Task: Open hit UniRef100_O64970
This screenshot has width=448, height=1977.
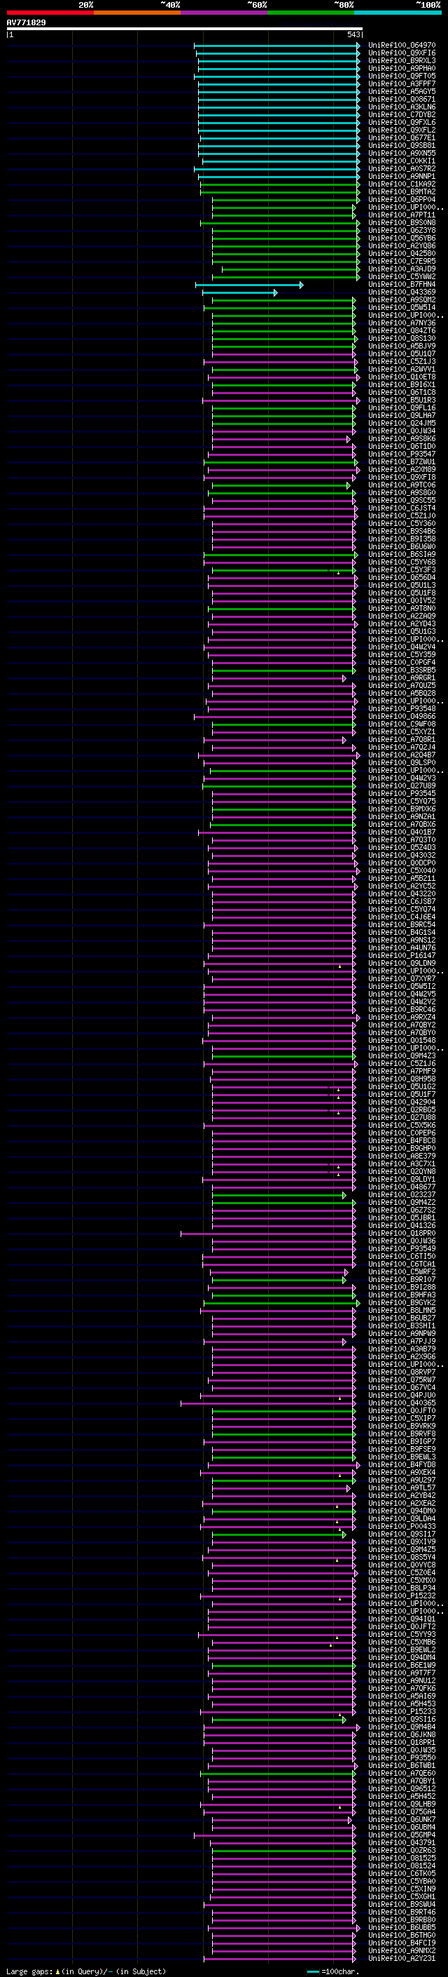Action: [x=402, y=46]
